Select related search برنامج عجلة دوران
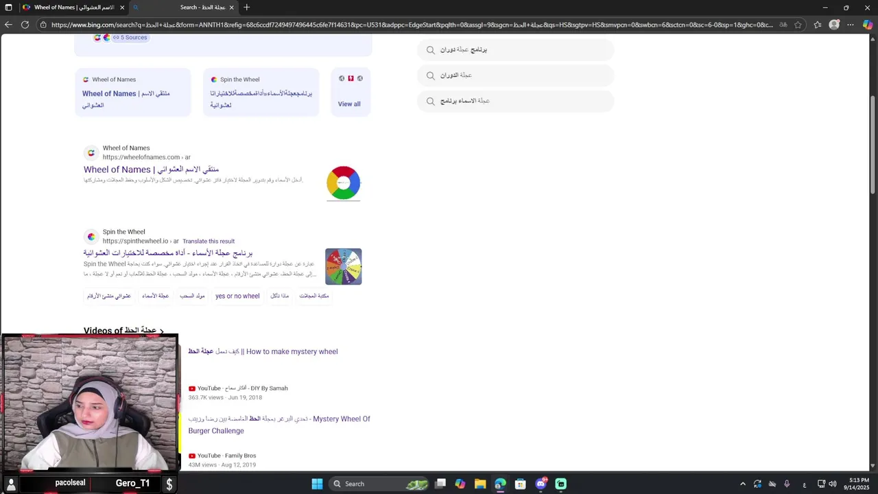The height and width of the screenshot is (494, 878). 515,50
